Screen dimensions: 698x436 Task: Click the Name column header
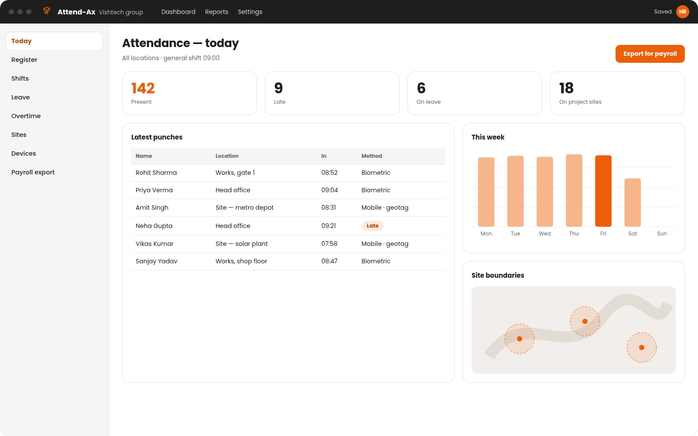point(144,156)
